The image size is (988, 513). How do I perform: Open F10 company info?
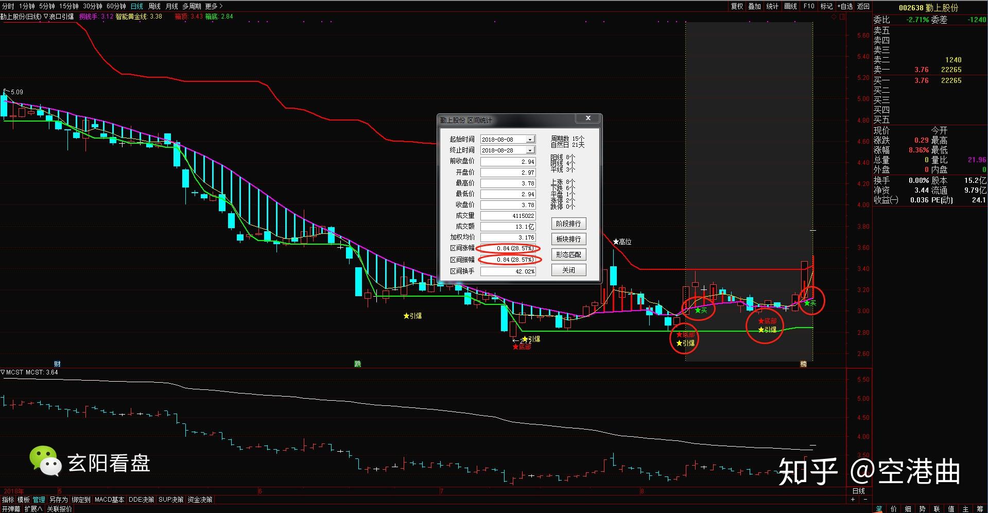click(x=809, y=6)
